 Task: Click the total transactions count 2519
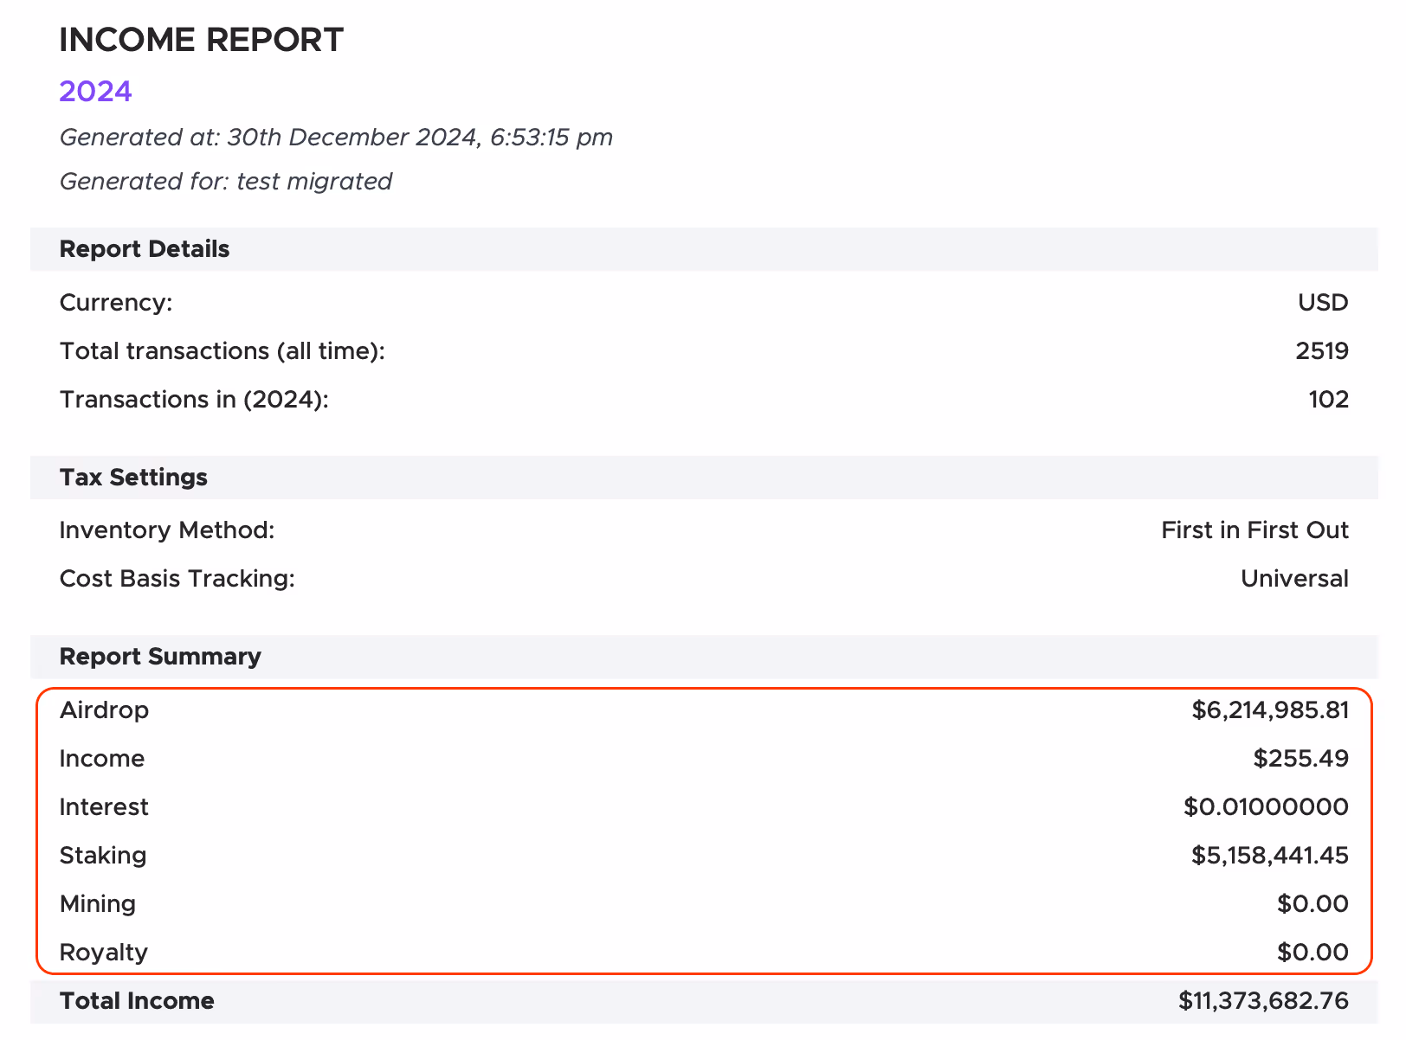[1321, 351]
